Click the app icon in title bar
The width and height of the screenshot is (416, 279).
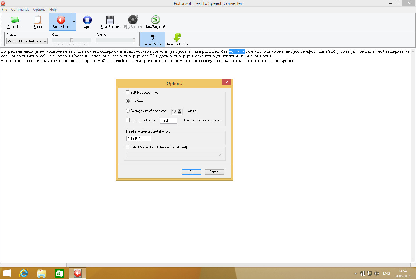pyautogui.click(x=3, y=3)
